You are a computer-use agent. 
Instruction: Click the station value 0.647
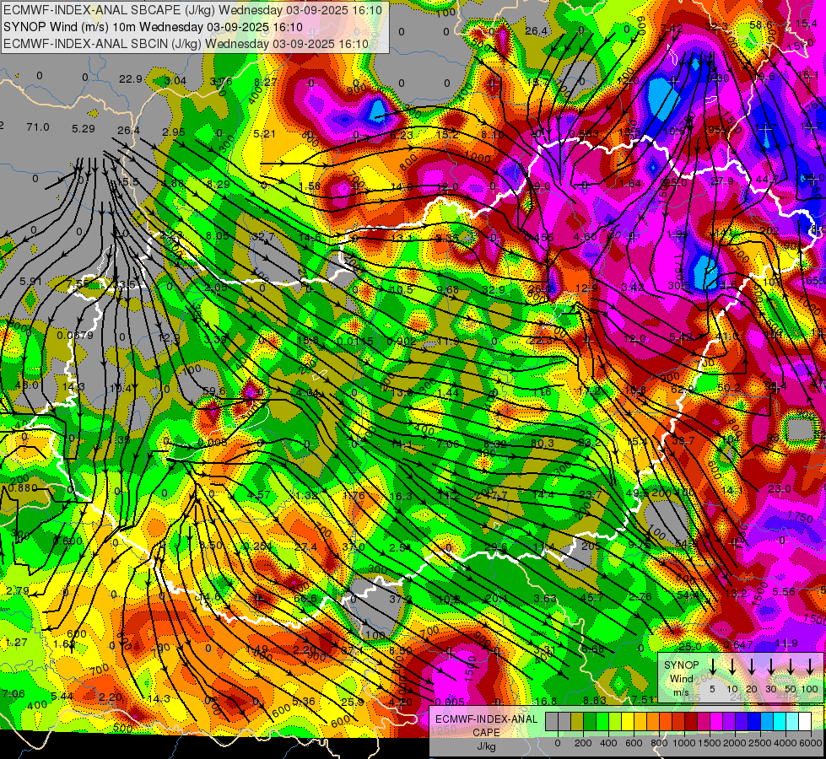[x=738, y=644]
